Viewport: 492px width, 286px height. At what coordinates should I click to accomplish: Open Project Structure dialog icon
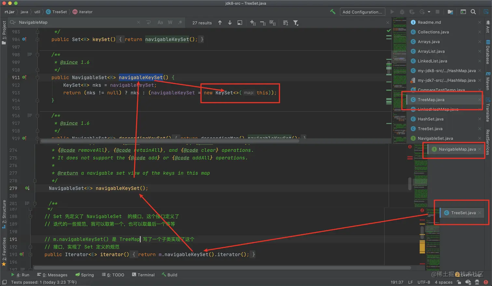click(x=450, y=12)
